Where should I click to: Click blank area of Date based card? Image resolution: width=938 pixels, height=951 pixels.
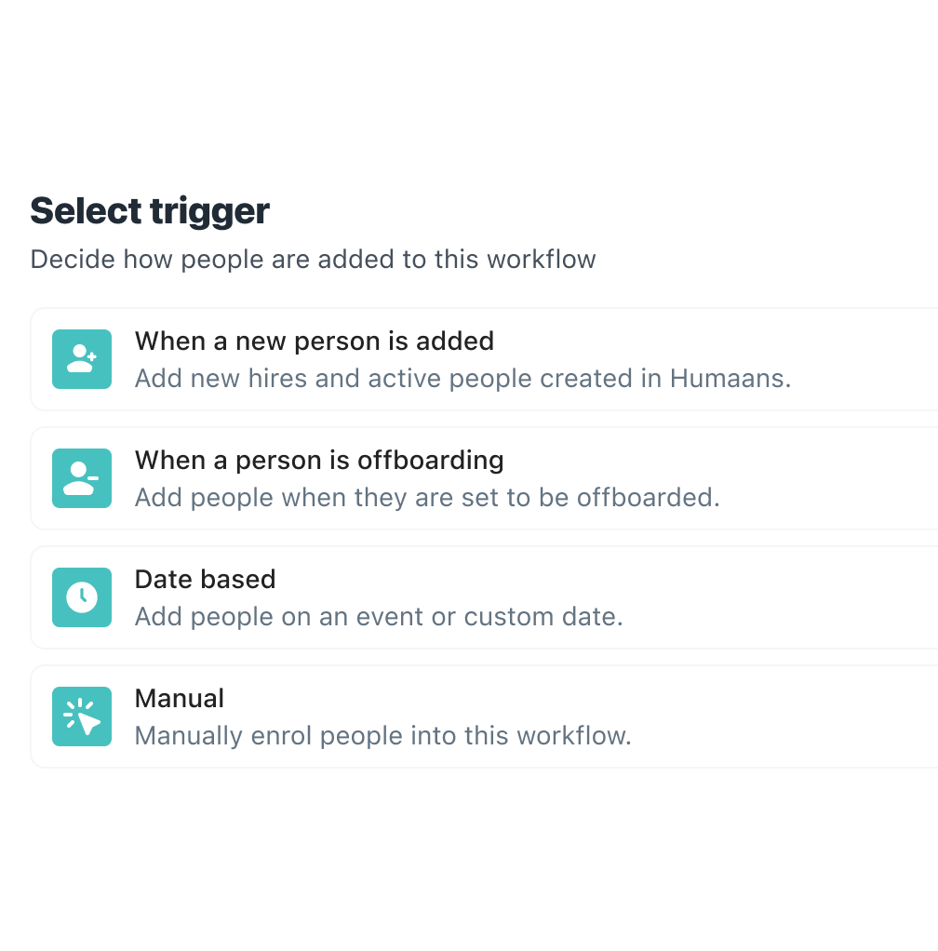pos(788,597)
